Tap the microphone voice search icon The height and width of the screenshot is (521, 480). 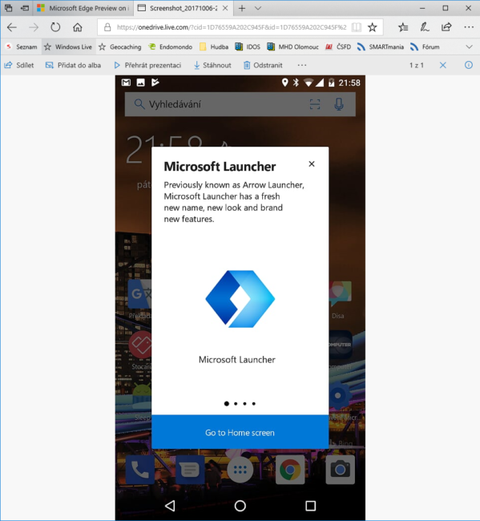pyautogui.click(x=339, y=104)
